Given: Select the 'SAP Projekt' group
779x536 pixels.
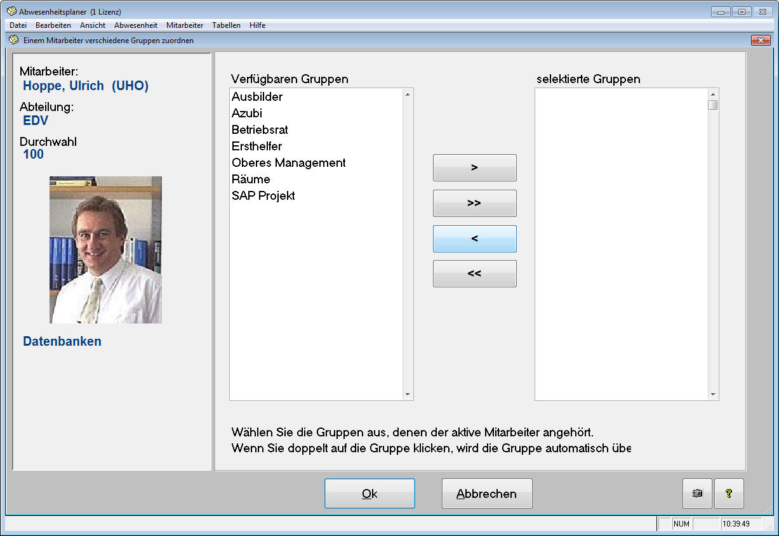Looking at the screenshot, I should pyautogui.click(x=263, y=196).
